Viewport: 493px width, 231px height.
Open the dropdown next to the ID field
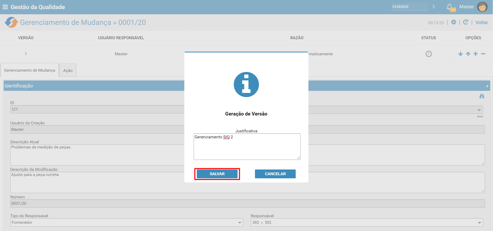[479, 110]
